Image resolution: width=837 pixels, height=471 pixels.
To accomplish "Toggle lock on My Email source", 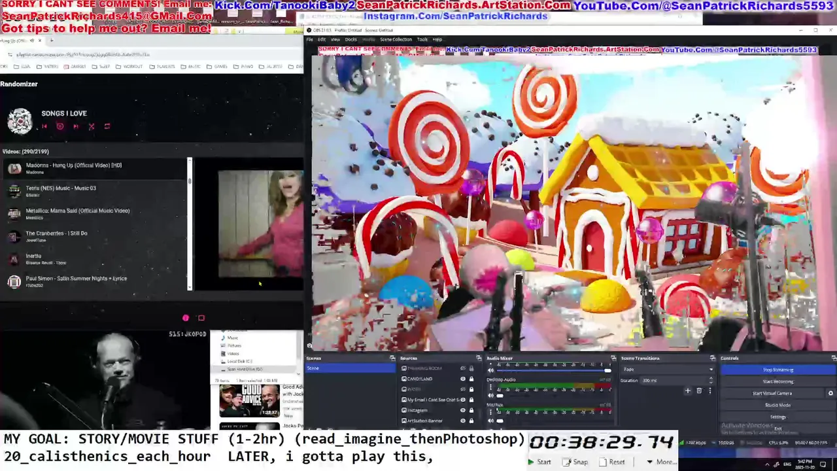I will tap(471, 400).
